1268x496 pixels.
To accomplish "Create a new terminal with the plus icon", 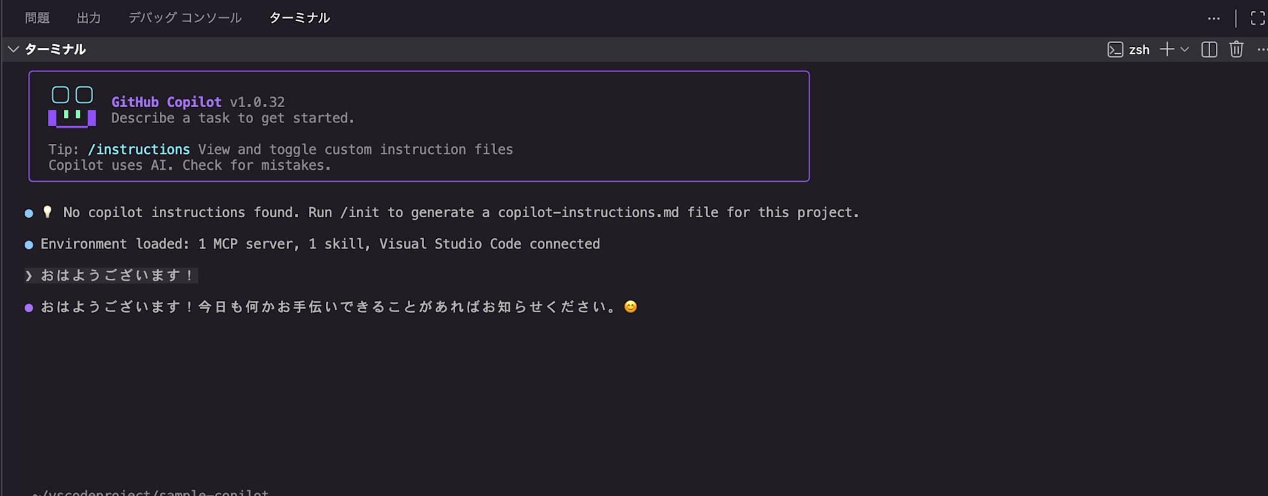I will coord(1167,49).
